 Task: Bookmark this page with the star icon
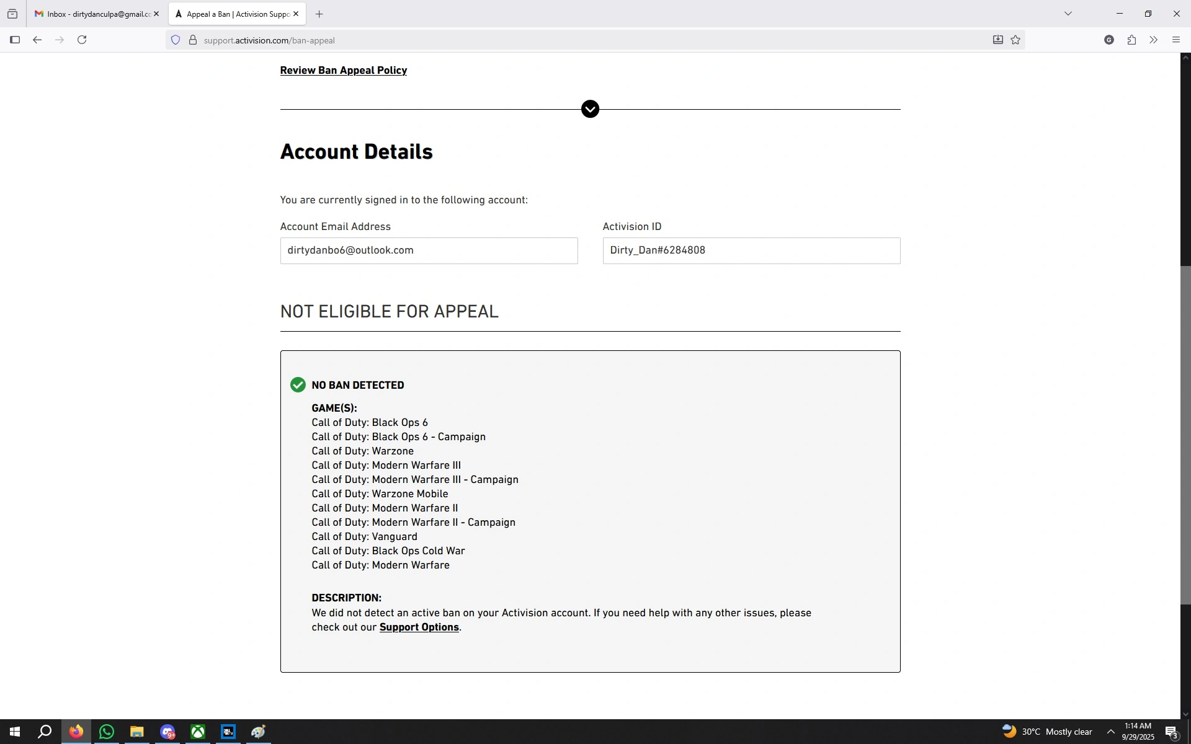1015,40
